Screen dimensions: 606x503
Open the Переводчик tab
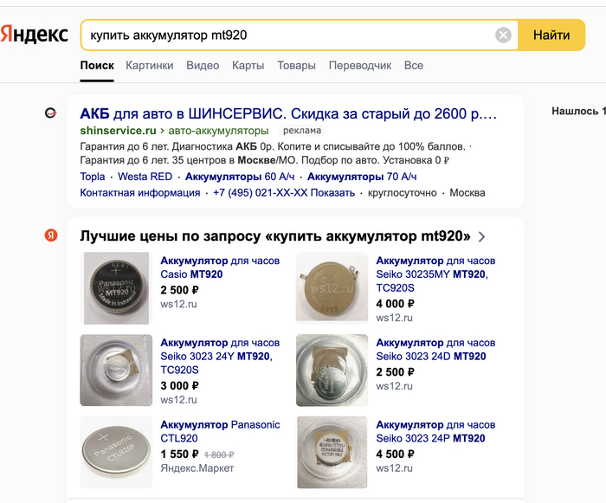[x=360, y=65]
